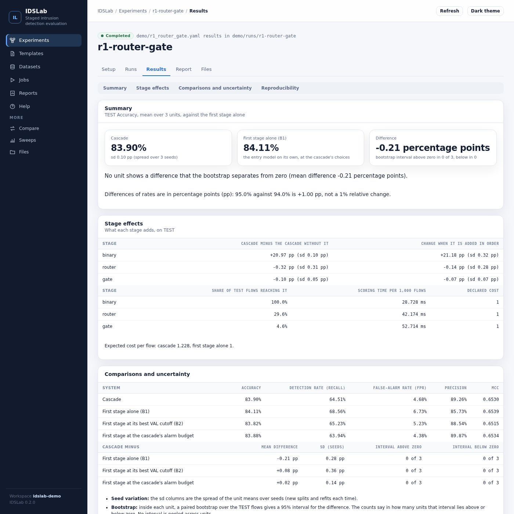Click the First stage alone 84.11% value
This screenshot has width=514, height=514.
click(261, 148)
